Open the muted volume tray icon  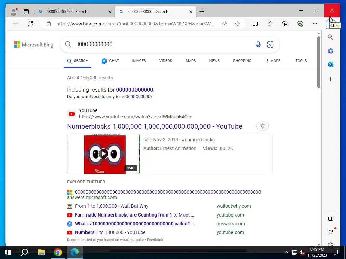[302, 252]
